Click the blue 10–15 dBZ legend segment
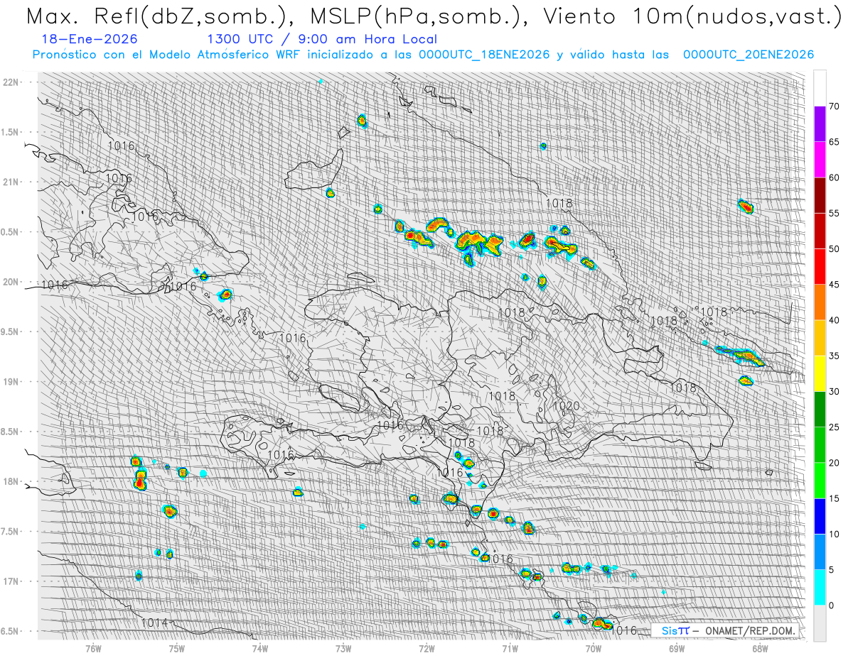The image size is (853, 658). (820, 516)
